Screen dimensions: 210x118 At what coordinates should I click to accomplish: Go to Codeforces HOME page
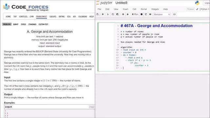[x=8, y=16]
